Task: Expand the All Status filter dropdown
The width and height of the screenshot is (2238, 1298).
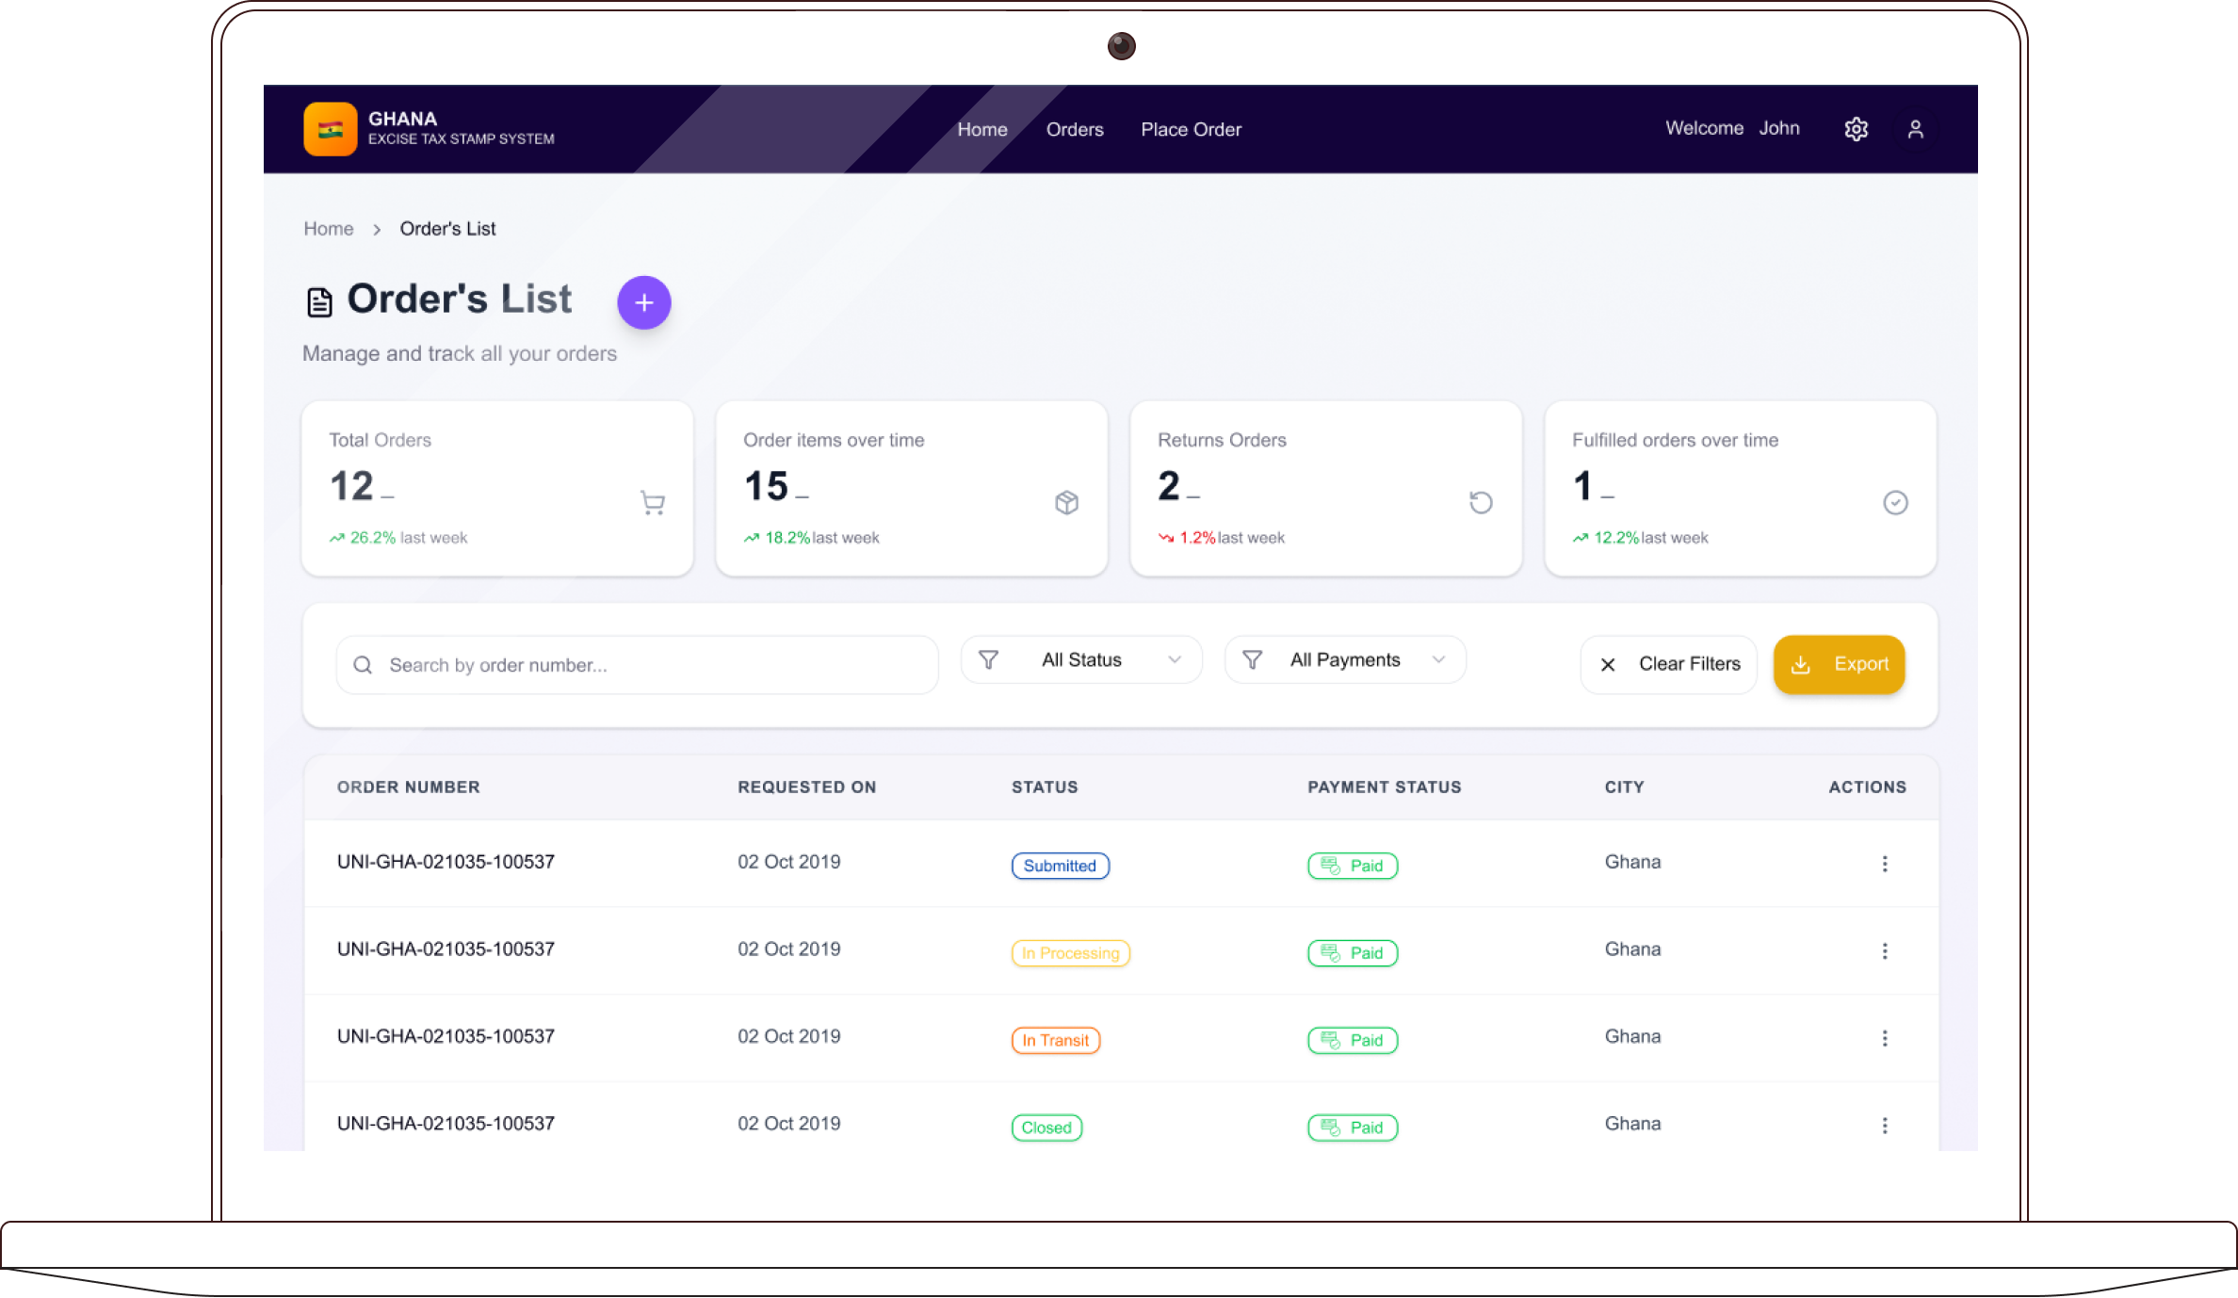Action: 1081,659
